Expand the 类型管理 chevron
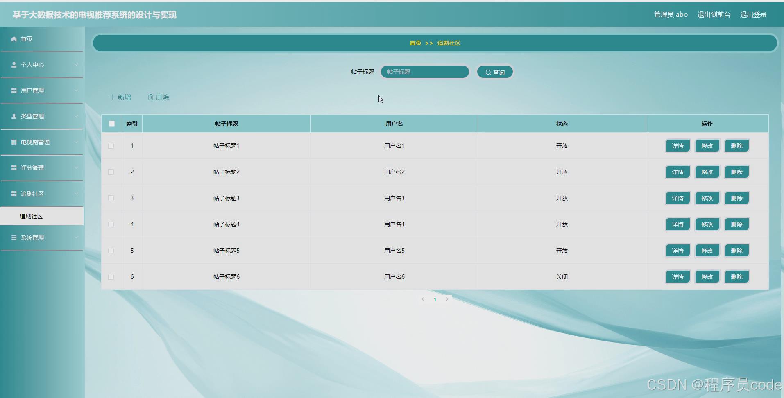Viewport: 784px width, 398px height. (76, 116)
